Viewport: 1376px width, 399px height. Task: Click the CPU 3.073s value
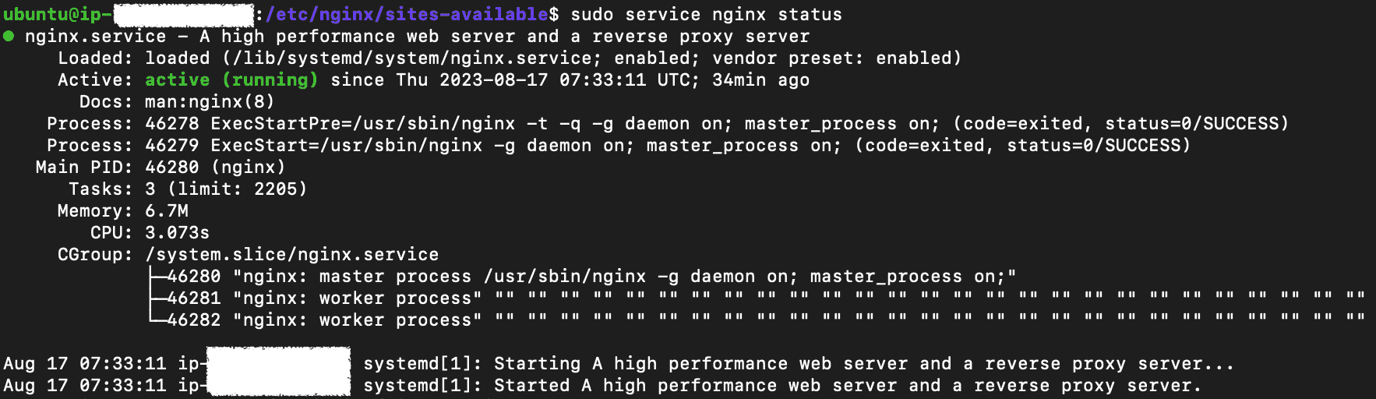click(x=177, y=232)
